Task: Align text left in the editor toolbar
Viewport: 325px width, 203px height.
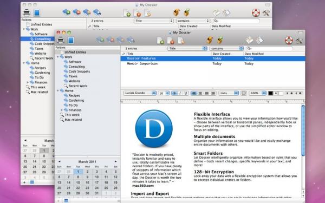Action: click(x=194, y=93)
